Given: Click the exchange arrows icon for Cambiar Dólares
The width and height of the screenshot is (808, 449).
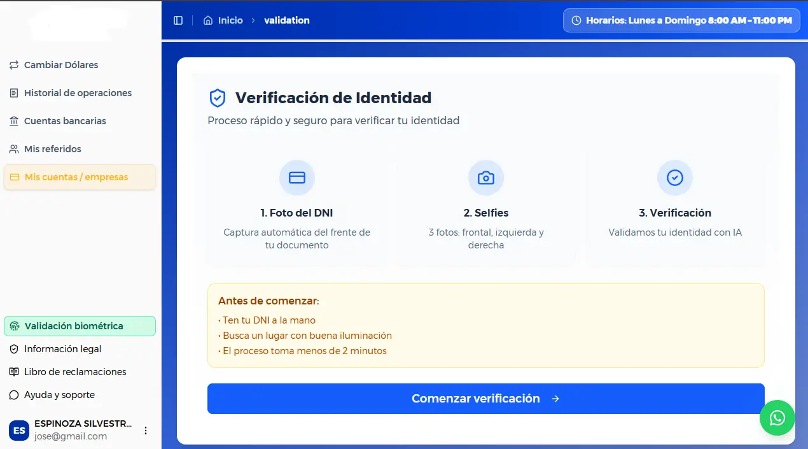Looking at the screenshot, I should [14, 65].
